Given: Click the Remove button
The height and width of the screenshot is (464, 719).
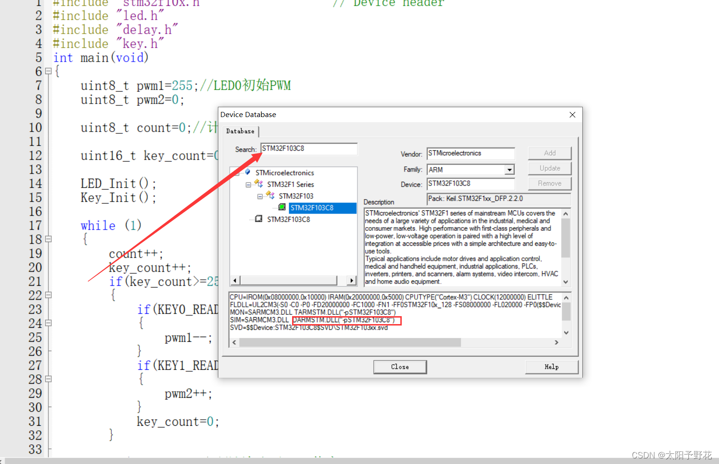Looking at the screenshot, I should click(550, 183).
